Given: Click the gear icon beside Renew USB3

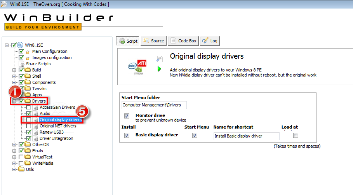Looking at the screenshot, I should (36, 132).
